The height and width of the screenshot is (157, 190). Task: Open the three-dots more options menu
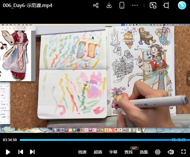135,5
